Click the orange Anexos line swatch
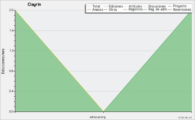195x120 pixels. pyautogui.click(x=89, y=9)
